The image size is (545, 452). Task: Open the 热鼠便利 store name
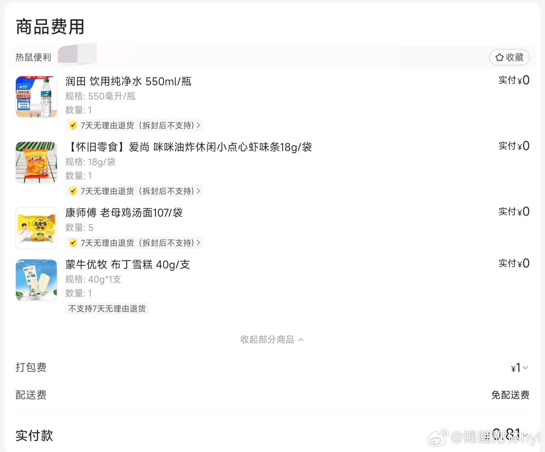click(33, 57)
